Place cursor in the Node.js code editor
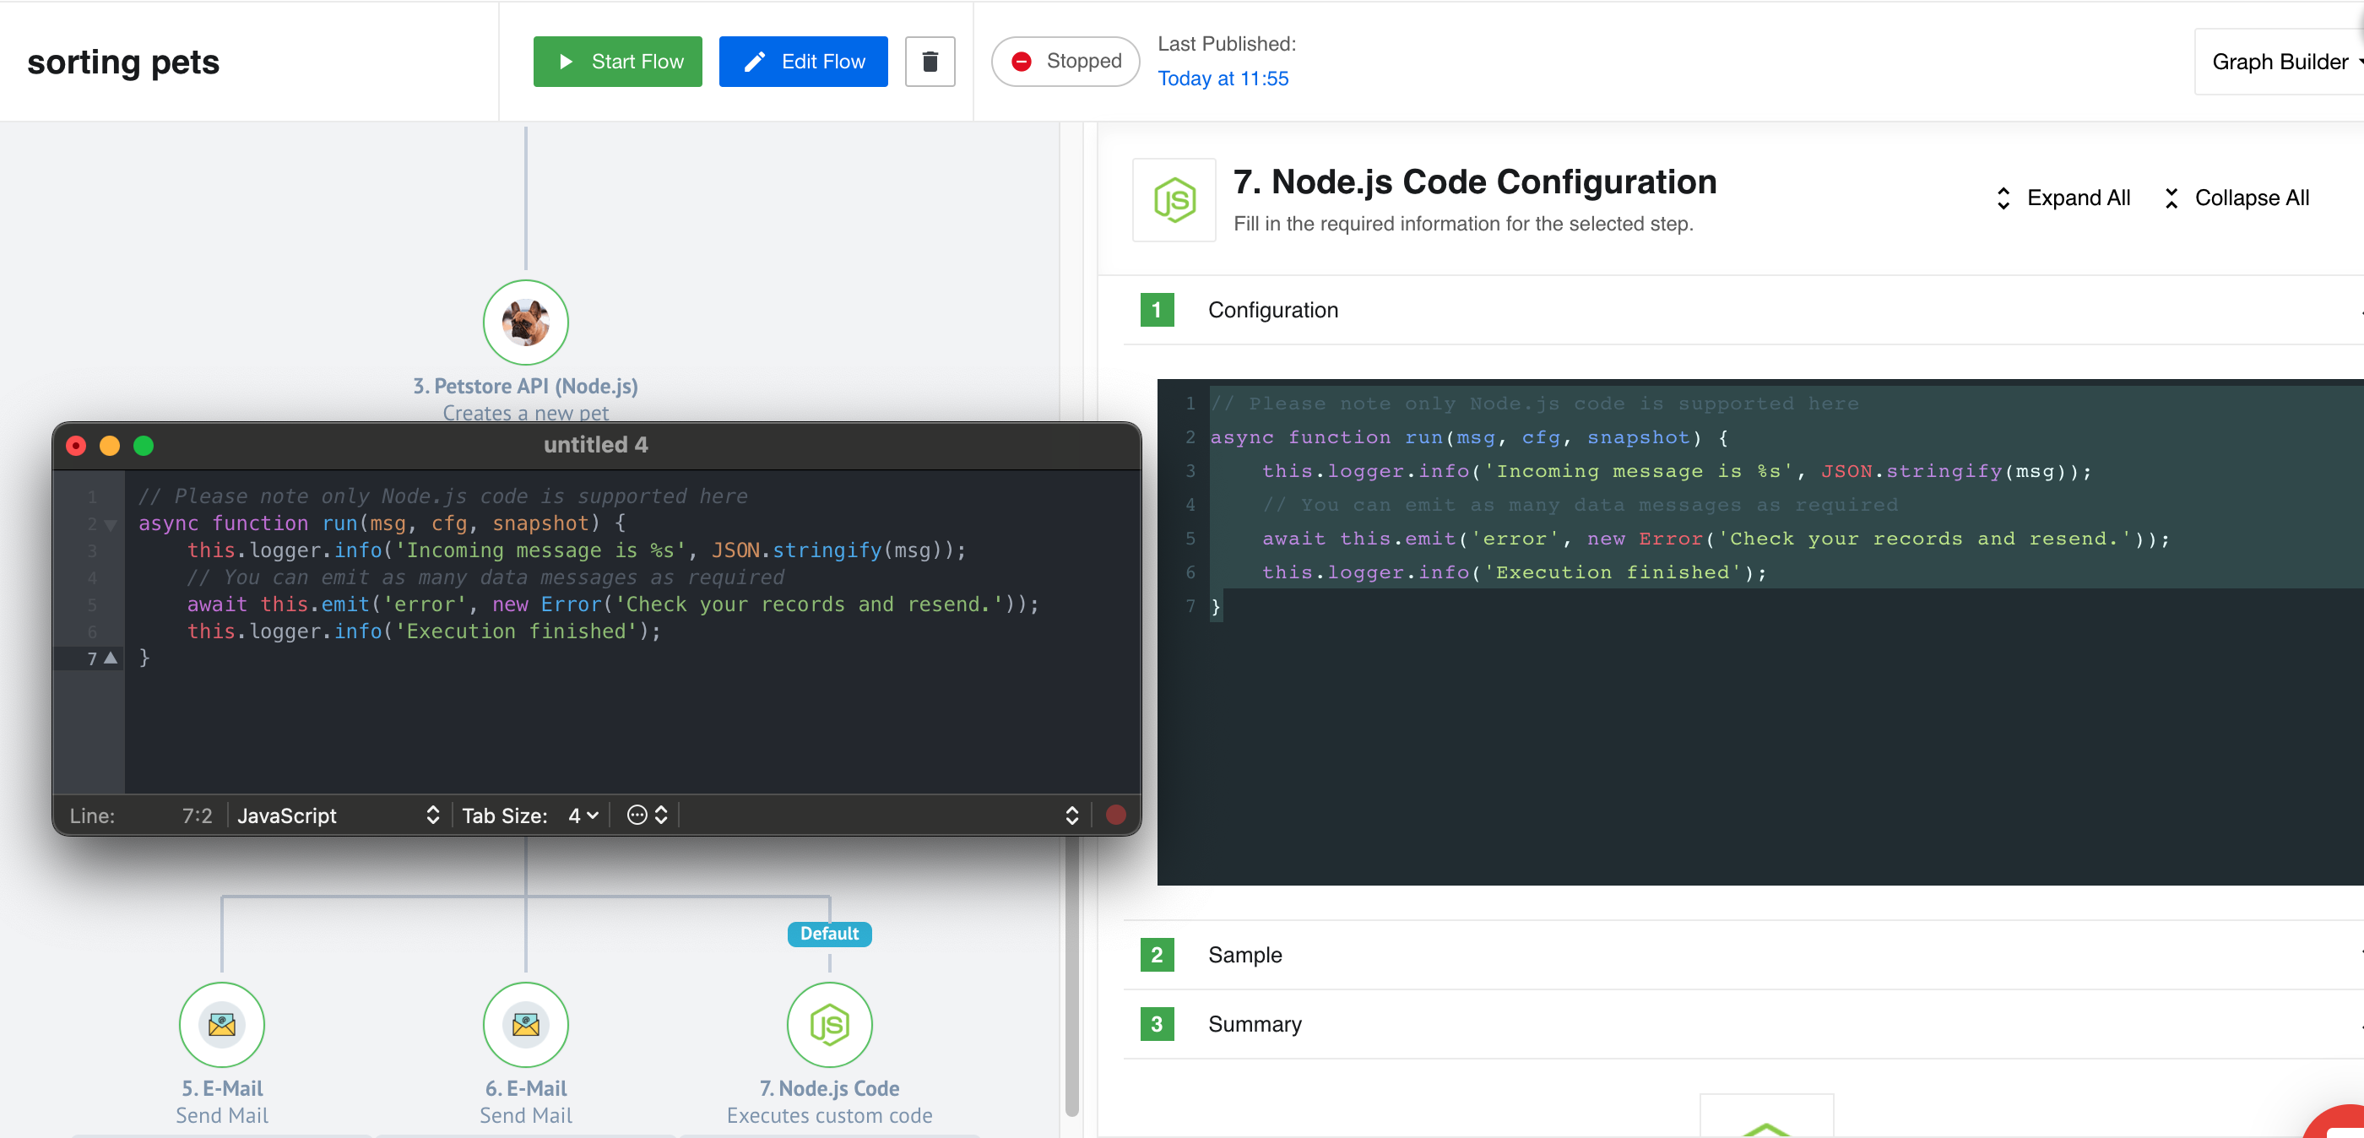Image resolution: width=2364 pixels, height=1138 pixels. 1760,631
